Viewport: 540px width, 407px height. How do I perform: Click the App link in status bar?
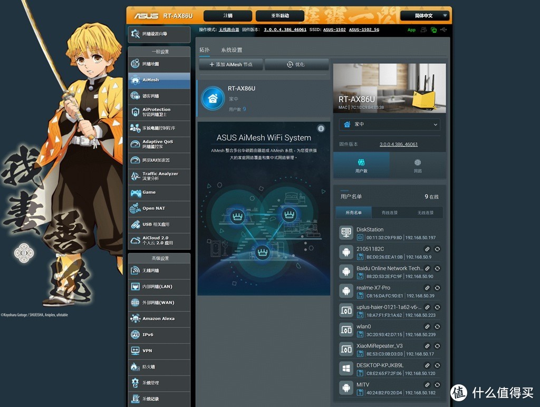[x=411, y=30]
